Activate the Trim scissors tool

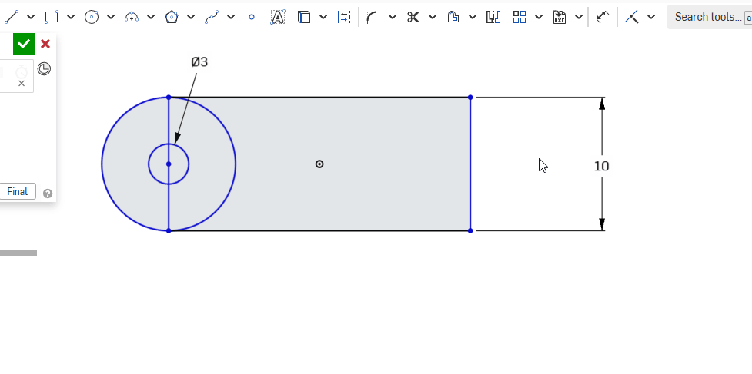[x=413, y=17]
